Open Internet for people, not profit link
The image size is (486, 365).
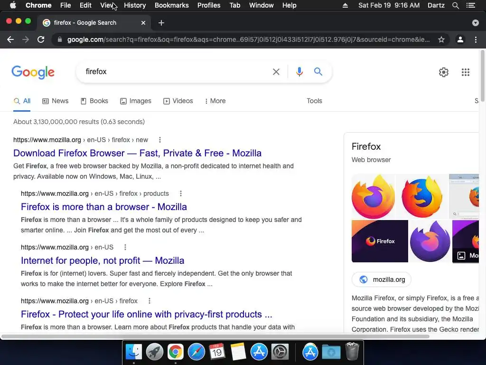103,260
